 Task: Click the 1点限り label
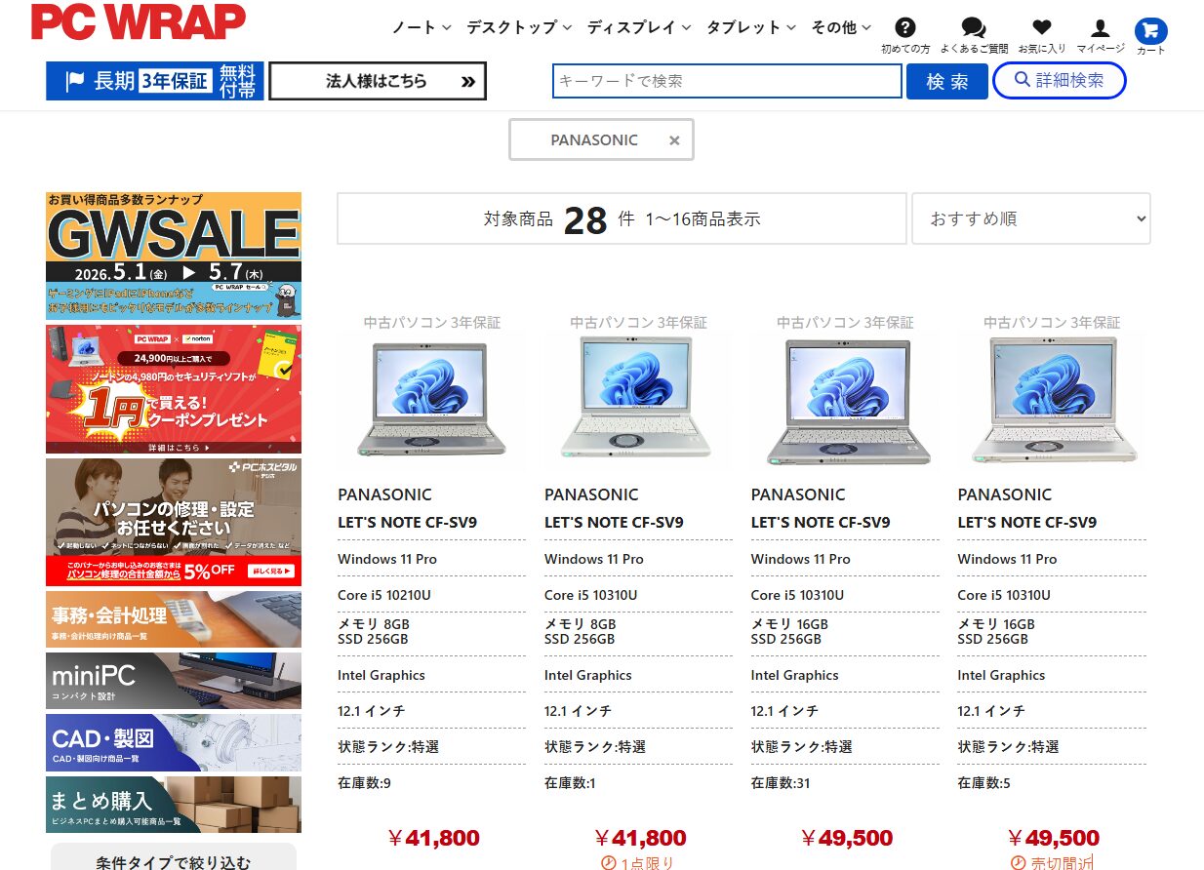638,863
